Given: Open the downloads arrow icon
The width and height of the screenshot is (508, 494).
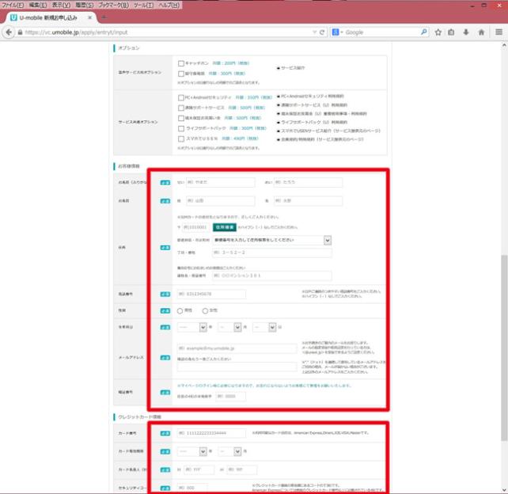Looking at the screenshot, I should coord(466,32).
